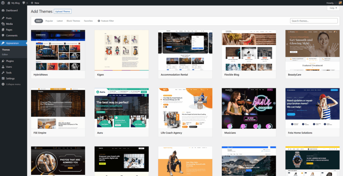Viewport: 343px width, 176px height.
Task: Open the My Blog site home icon
Action: tap(9, 3)
